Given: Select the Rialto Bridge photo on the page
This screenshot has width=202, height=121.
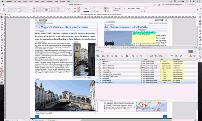Looking at the screenshot, I should pos(65,95).
